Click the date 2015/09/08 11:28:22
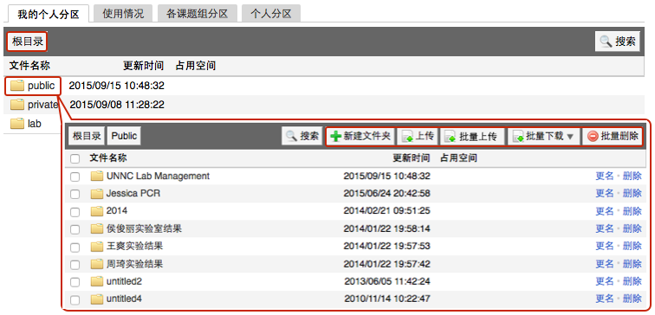This screenshot has width=655, height=315. tap(117, 105)
